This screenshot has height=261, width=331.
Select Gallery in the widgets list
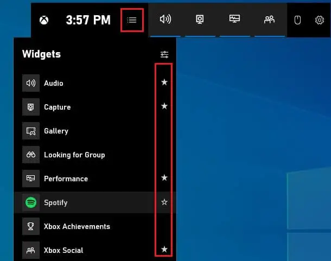(x=95, y=131)
